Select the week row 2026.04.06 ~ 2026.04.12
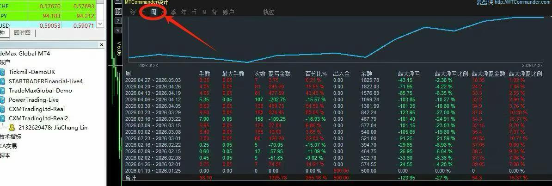This screenshot has width=552, height=186. (333, 99)
